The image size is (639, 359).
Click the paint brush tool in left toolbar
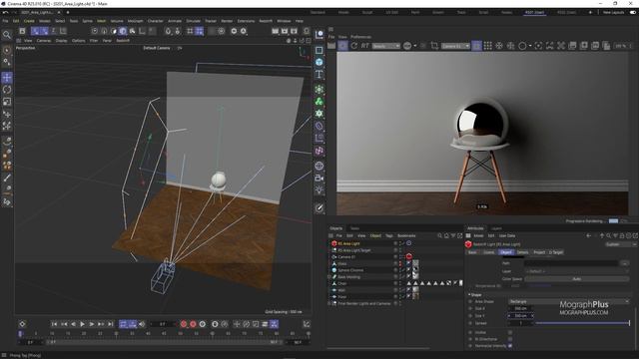[x=7, y=179]
